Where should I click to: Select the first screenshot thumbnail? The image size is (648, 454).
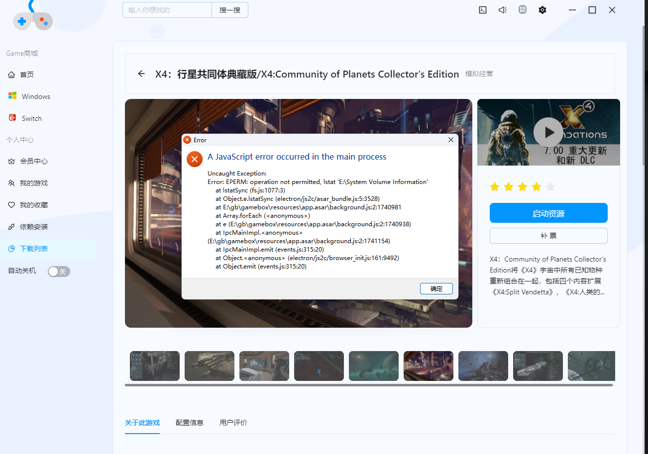(x=155, y=366)
